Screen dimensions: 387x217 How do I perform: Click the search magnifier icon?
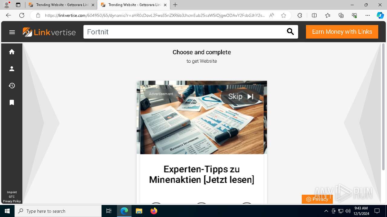click(290, 32)
